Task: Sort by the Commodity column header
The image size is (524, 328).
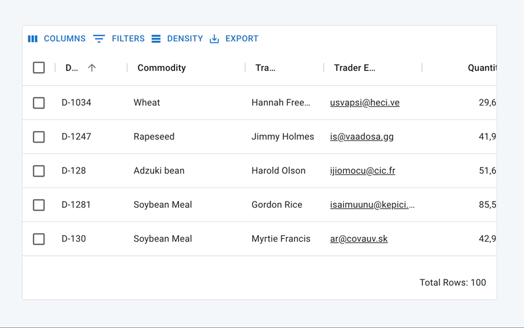Action: point(162,68)
